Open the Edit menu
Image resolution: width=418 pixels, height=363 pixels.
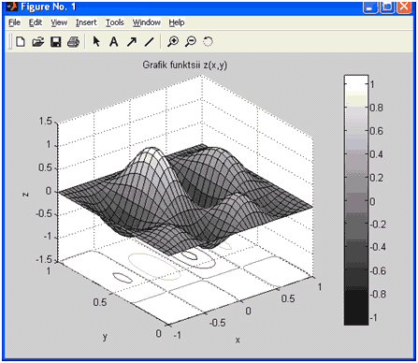pyautogui.click(x=36, y=22)
